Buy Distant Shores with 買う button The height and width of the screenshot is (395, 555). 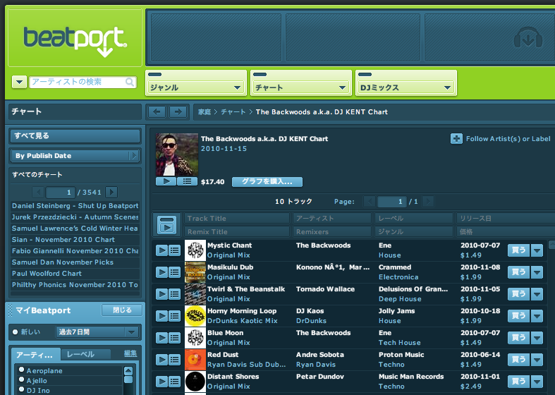click(518, 382)
